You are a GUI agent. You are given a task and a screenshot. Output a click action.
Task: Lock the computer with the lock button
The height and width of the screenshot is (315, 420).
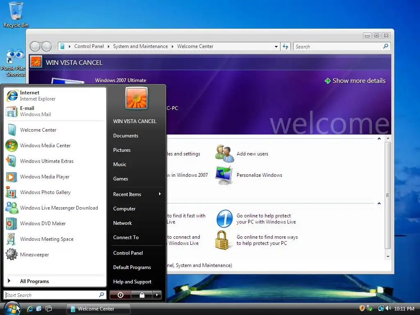point(142,295)
